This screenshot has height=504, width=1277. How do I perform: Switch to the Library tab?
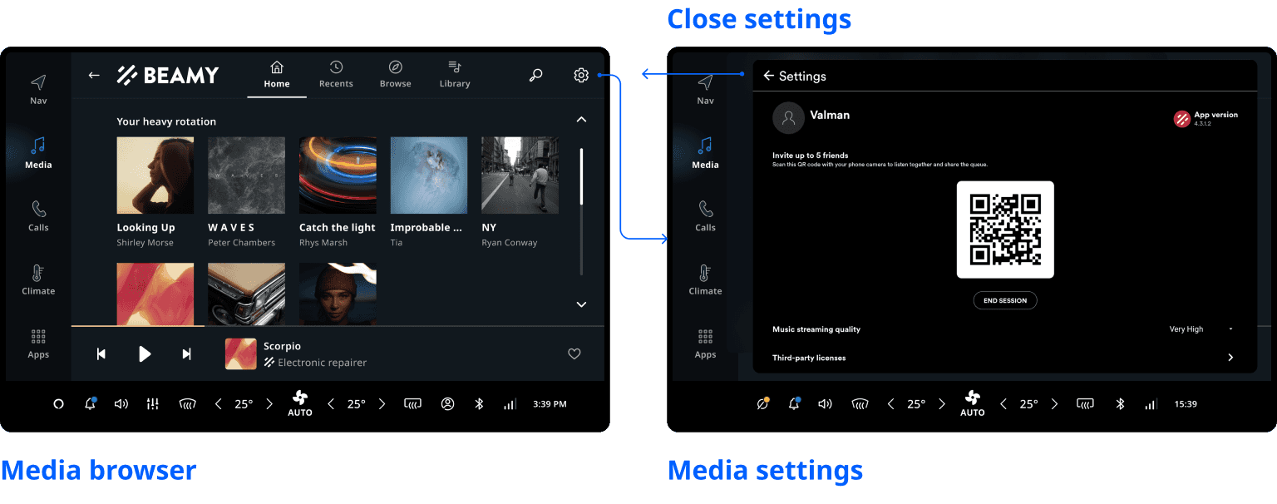455,75
